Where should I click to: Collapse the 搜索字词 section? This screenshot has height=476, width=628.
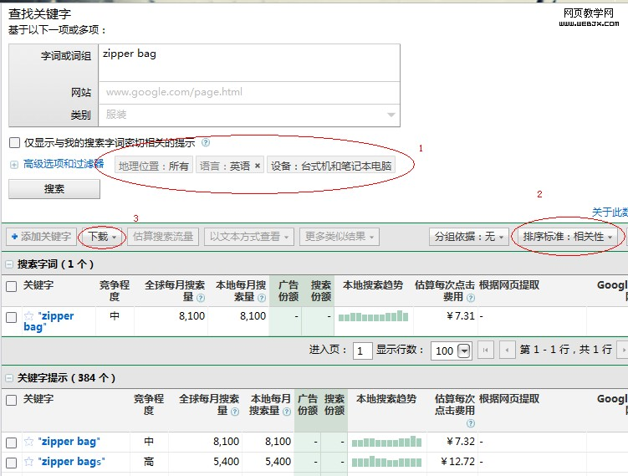pos(9,264)
